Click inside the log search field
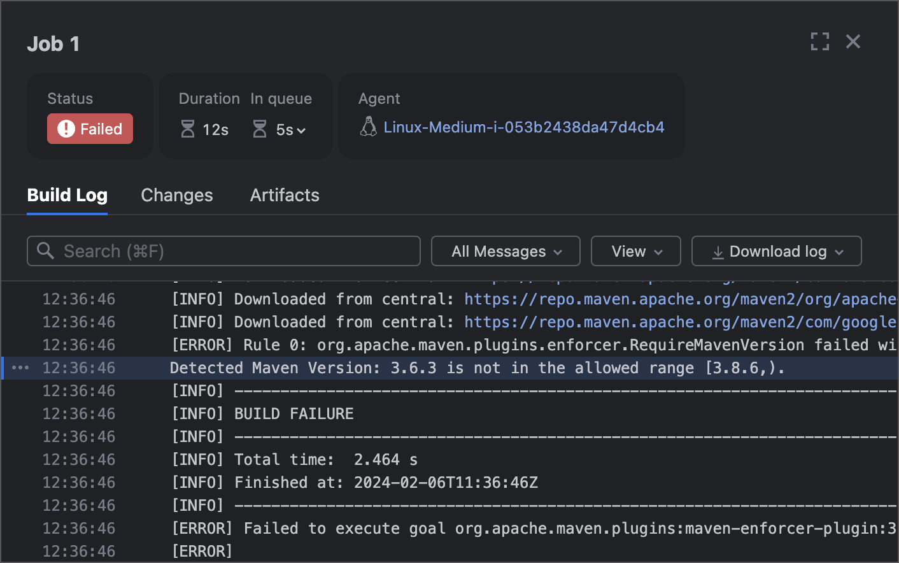This screenshot has height=563, width=899. pos(223,251)
